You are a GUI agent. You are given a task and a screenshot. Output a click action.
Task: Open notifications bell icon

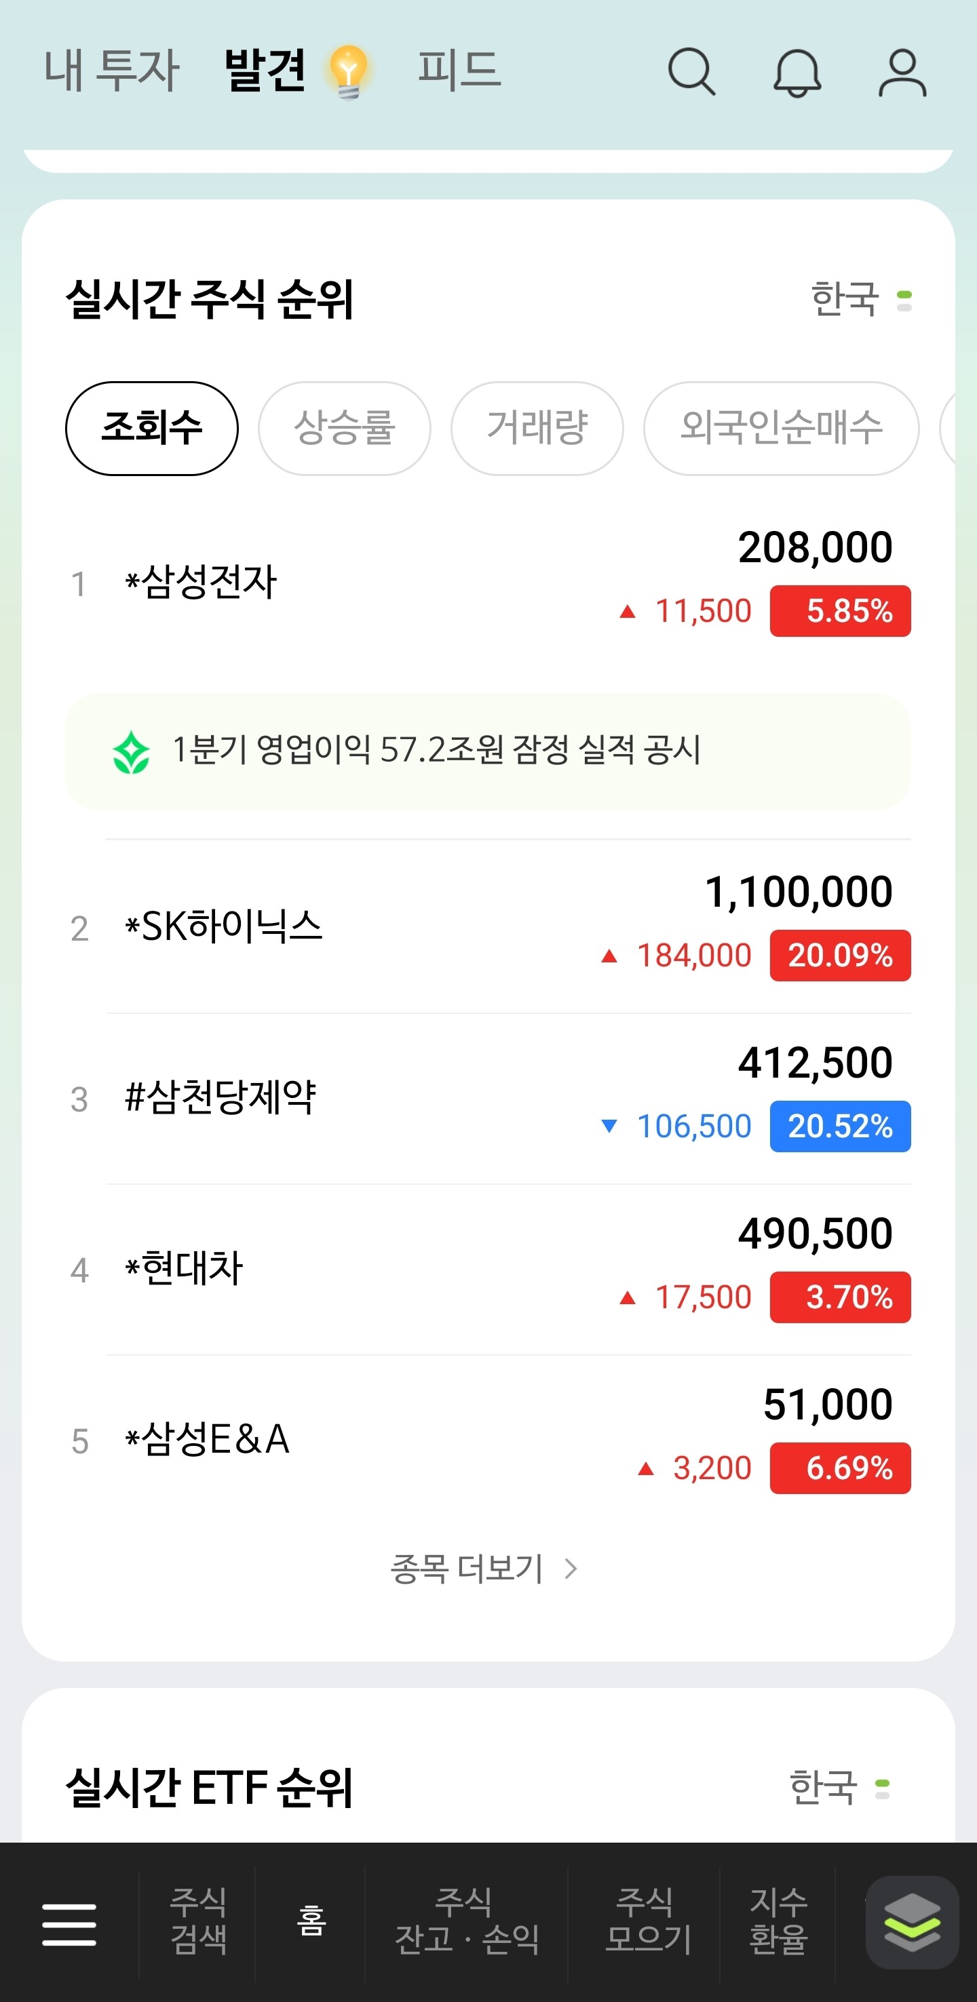(797, 73)
